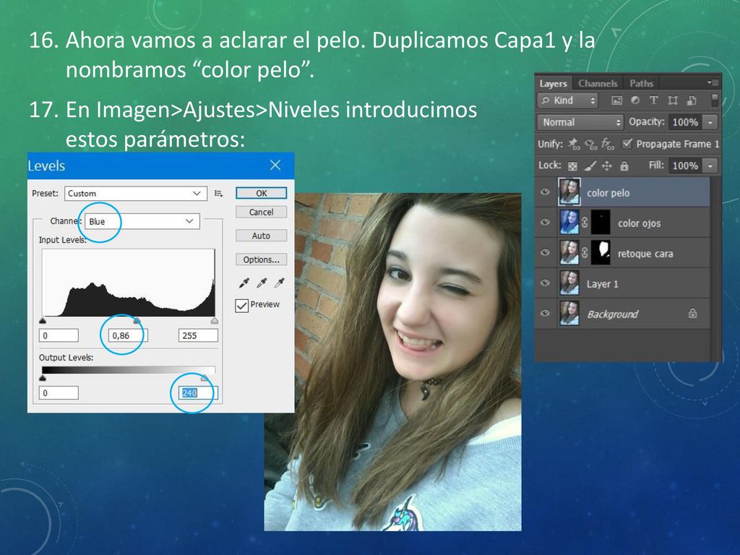Filter for pixel layers icon
Viewport: 740px width, 555px height.
point(616,100)
